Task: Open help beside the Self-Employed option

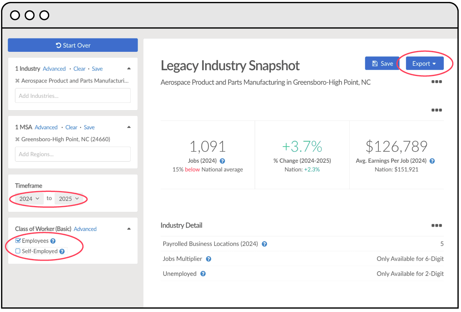Action: pos(62,251)
